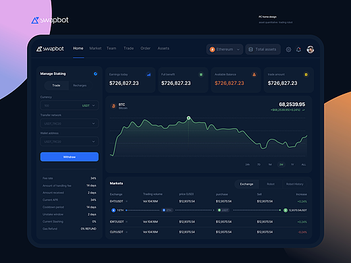Open the Order tab
Screen dimensions: 351x263
click(145, 49)
